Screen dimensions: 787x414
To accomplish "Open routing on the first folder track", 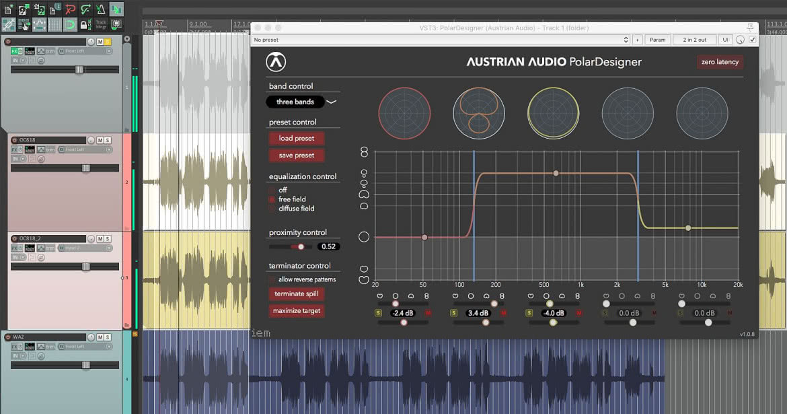I will (30, 51).
